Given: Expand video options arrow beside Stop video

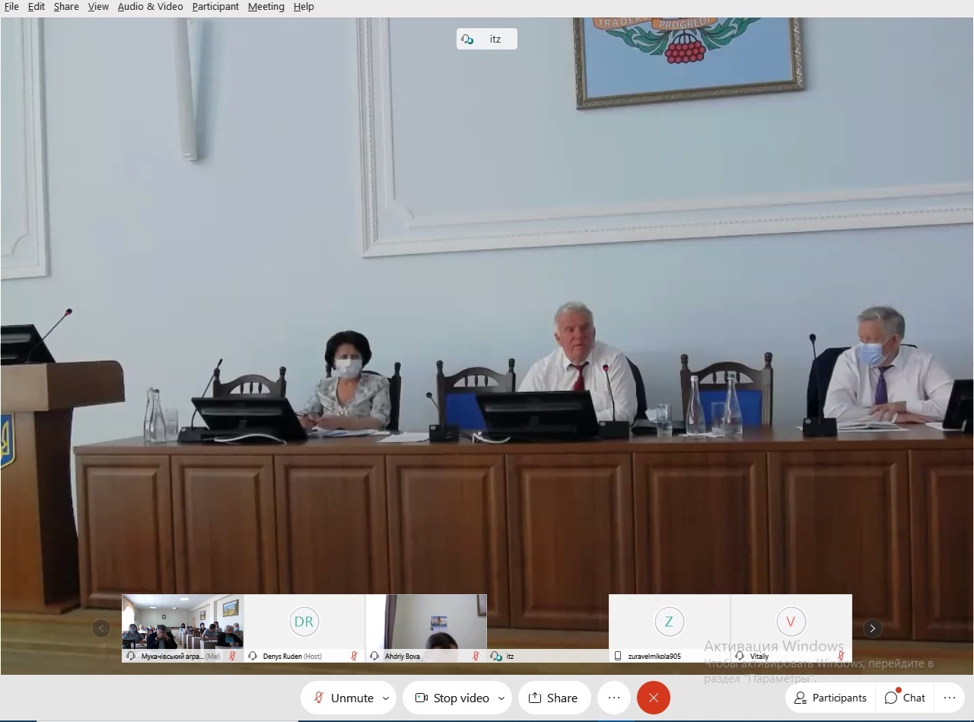Looking at the screenshot, I should [501, 698].
